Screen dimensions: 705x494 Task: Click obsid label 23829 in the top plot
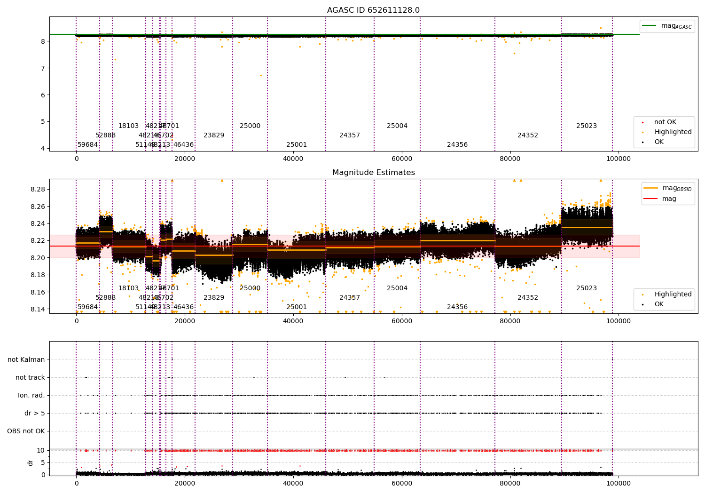click(x=214, y=135)
